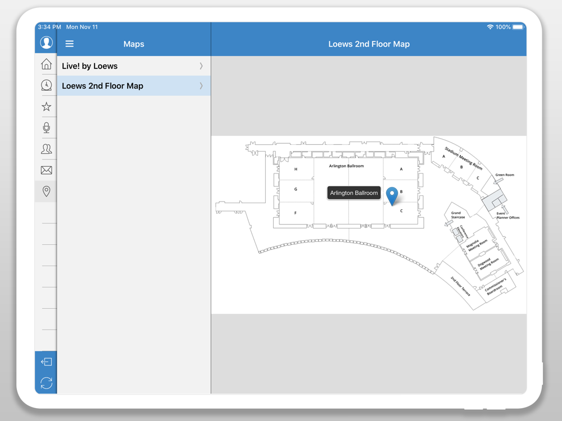Viewport: 562px width, 421px height.
Task: Tap the logout arrow icon
Action: (46, 362)
